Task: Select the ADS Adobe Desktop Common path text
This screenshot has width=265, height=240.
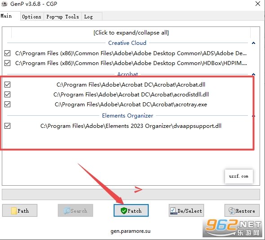Action: coord(131,53)
